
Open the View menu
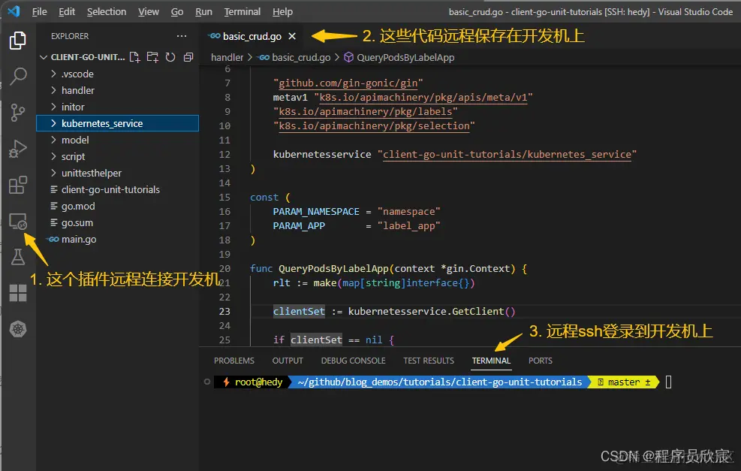click(149, 11)
